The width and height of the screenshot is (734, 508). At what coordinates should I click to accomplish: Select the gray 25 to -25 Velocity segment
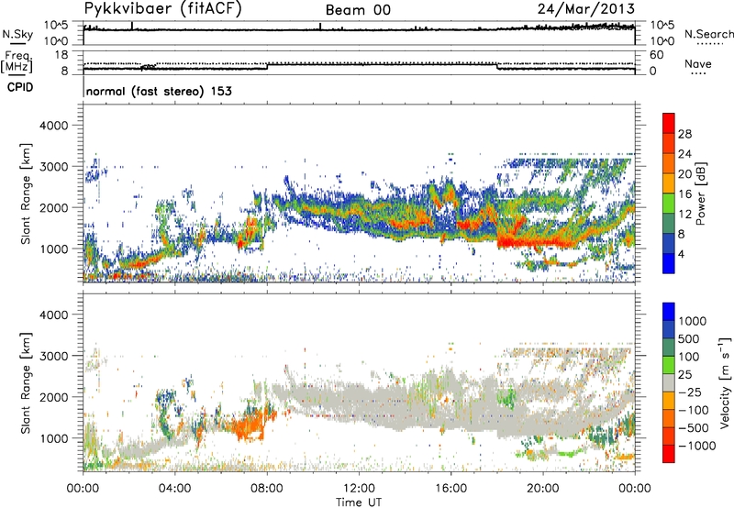(x=669, y=382)
